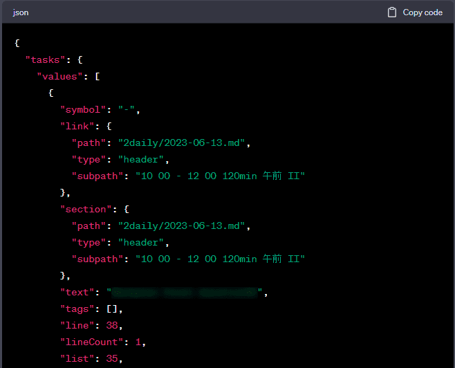Click the subpath value under the link object

pos(220,176)
